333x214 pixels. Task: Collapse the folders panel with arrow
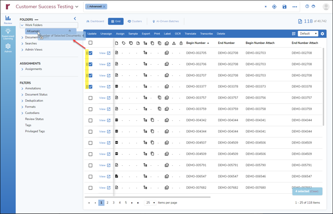tap(75, 19)
